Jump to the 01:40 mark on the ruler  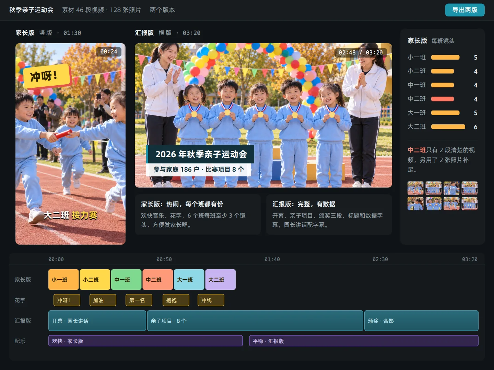[272, 259]
